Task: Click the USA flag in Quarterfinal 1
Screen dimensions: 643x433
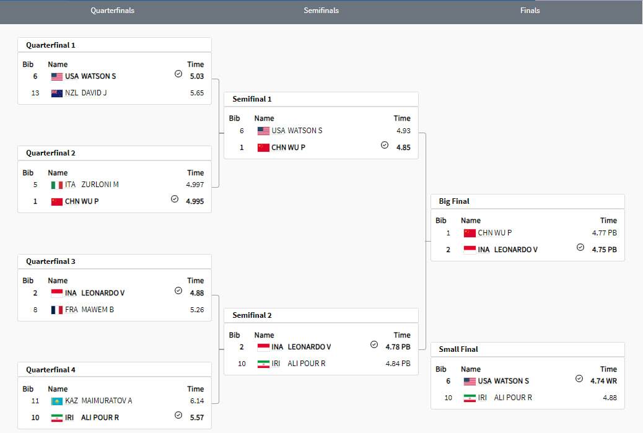Action: [x=57, y=77]
